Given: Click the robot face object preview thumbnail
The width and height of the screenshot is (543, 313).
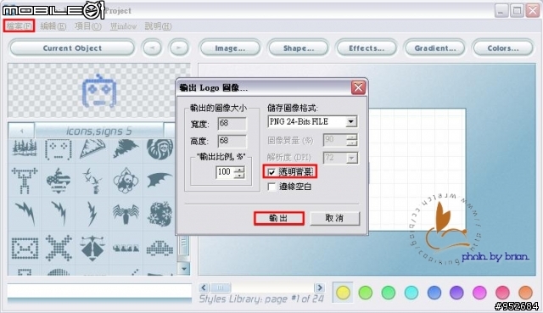Looking at the screenshot, I should pos(99,91).
